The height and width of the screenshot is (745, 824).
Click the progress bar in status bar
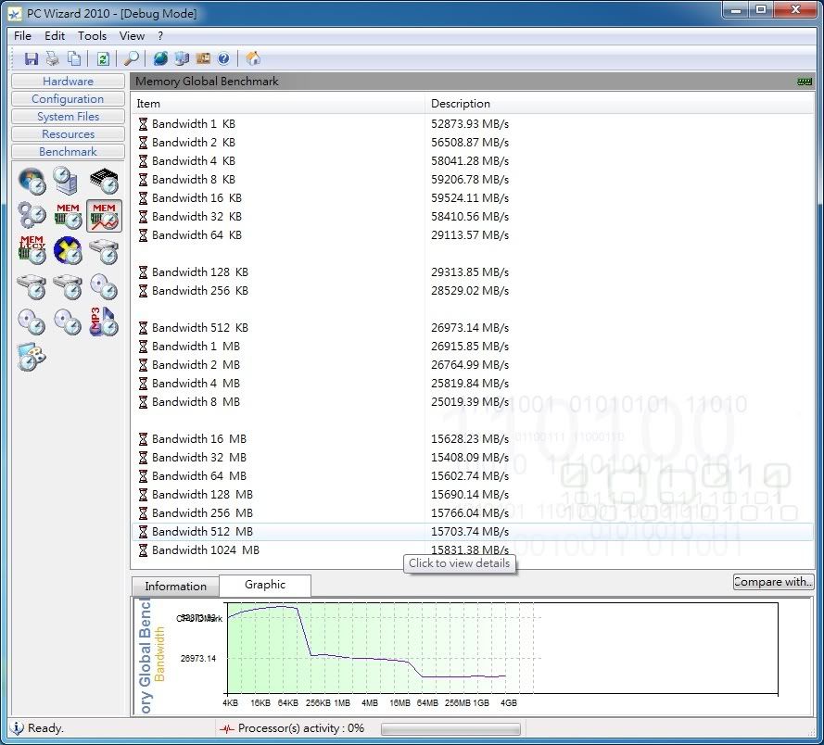coord(450,729)
